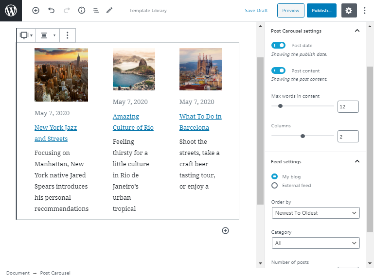Viewport: 374px width, 277px height.
Task: Click the sidebar scroll up arrow
Action: point(370,26)
